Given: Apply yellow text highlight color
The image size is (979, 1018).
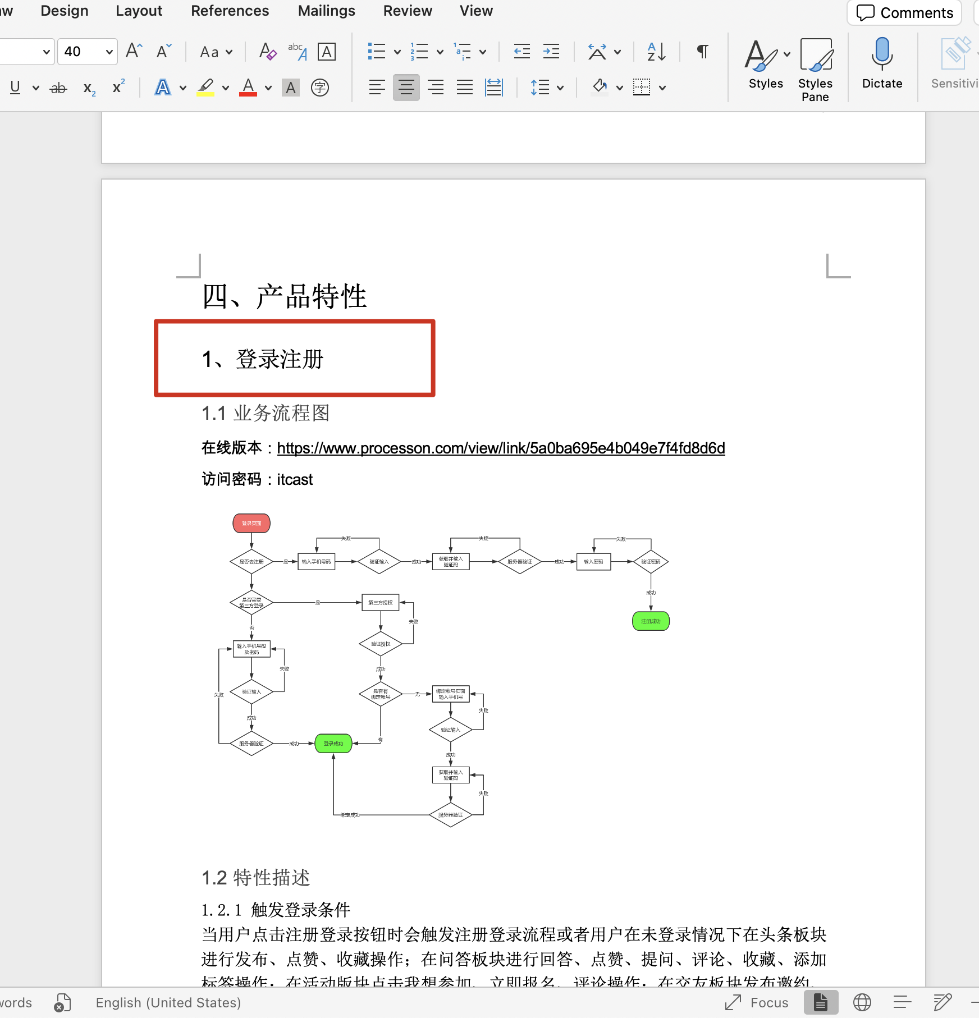Looking at the screenshot, I should pyautogui.click(x=205, y=88).
